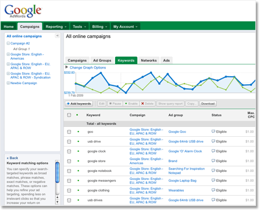Select Ad Group 1 in campaign tree
The height and width of the screenshot is (210, 260).
tap(21, 49)
